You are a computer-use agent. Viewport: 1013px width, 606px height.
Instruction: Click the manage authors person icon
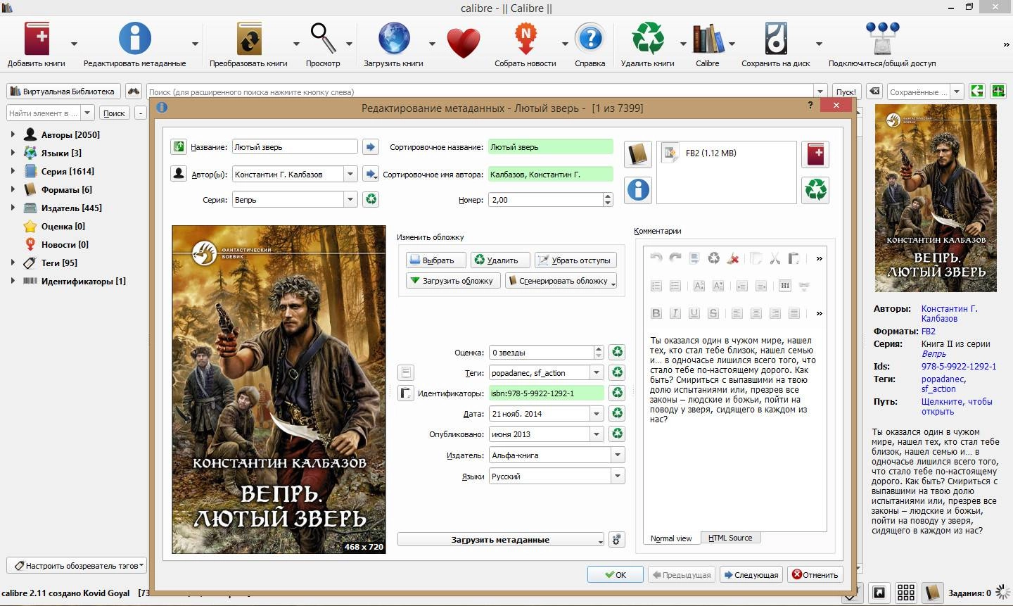[179, 173]
